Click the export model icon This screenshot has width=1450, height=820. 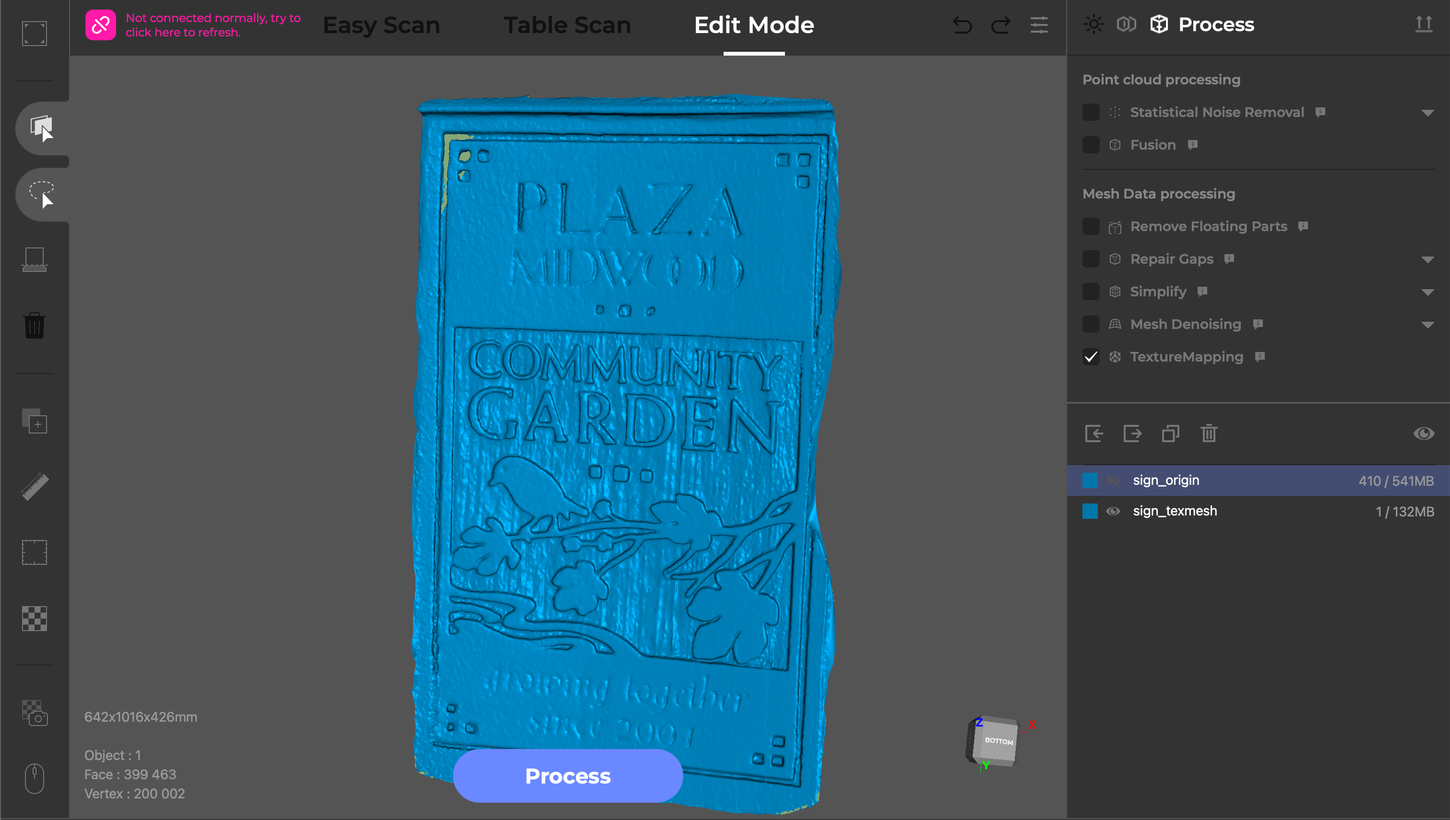click(x=1132, y=433)
